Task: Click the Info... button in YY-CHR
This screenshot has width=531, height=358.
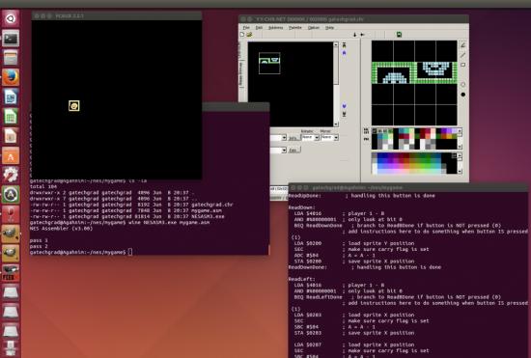Action: 293,138
